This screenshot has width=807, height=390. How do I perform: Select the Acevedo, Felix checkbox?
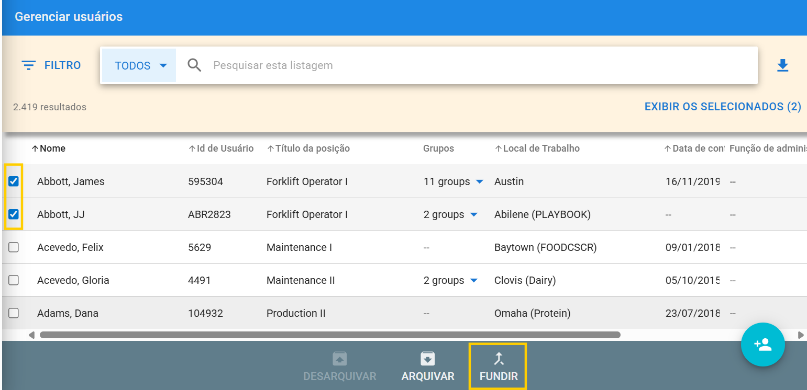[x=14, y=247]
